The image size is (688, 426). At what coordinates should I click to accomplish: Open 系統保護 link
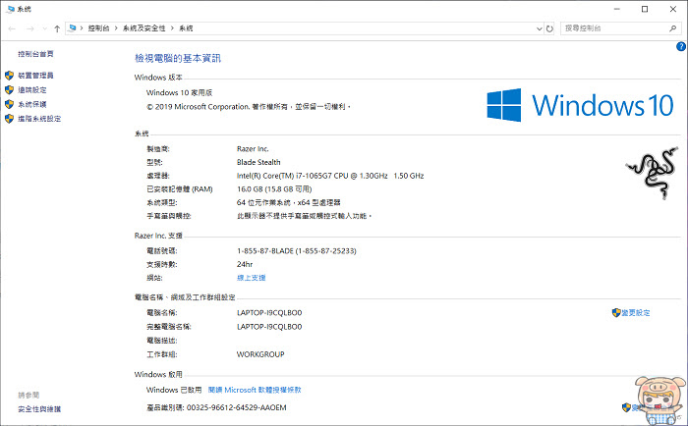[32, 104]
